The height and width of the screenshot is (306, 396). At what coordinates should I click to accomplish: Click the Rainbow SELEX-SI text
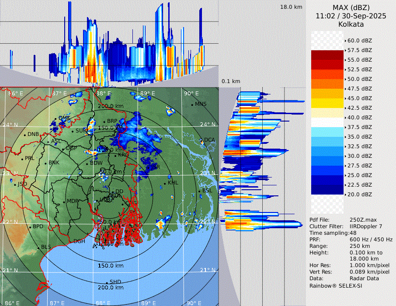336,285
